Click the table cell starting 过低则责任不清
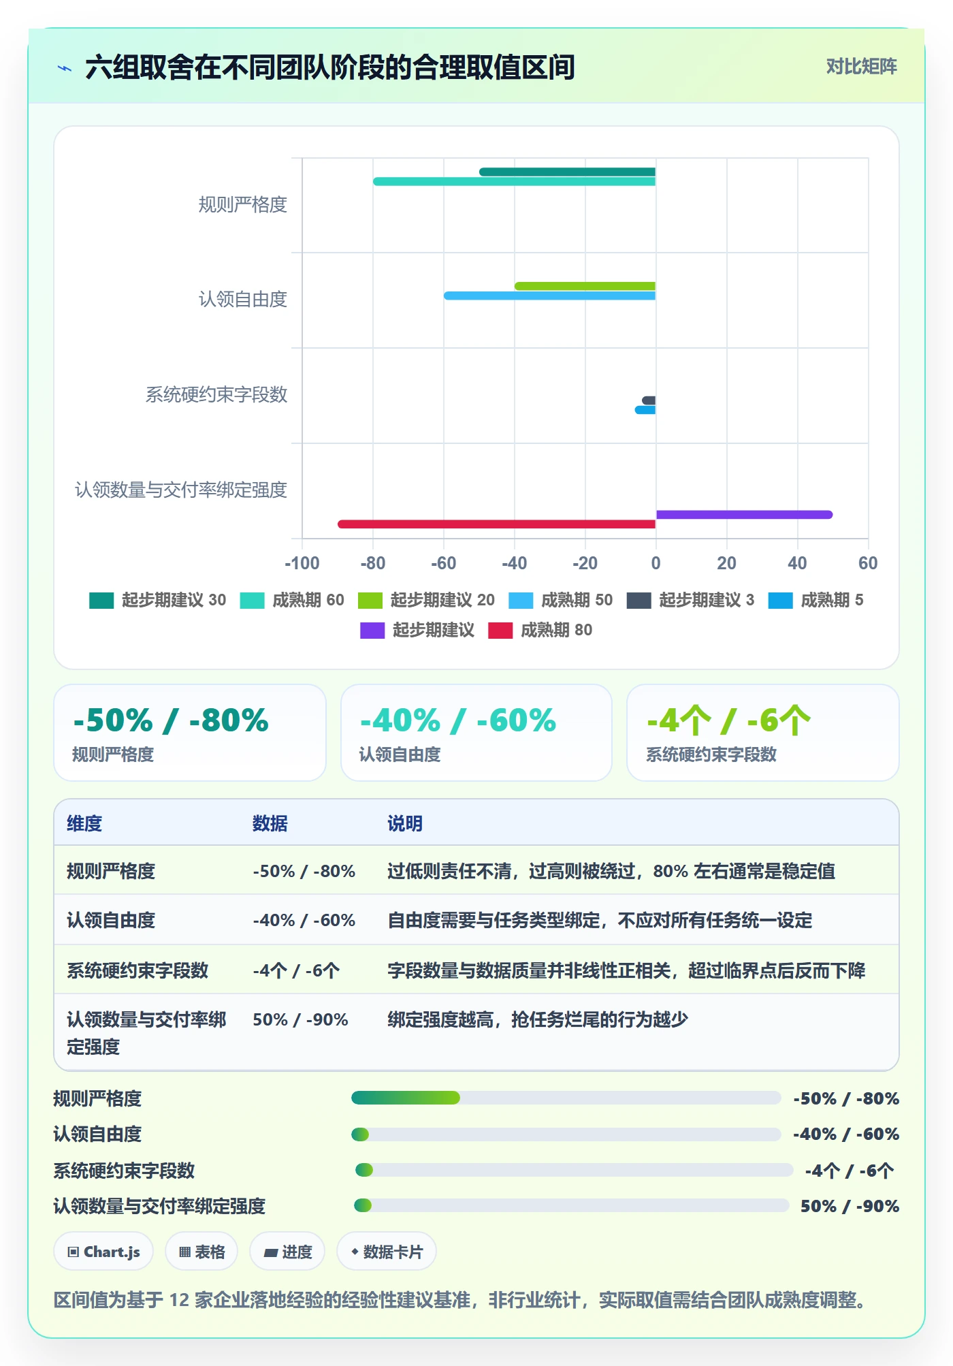 click(611, 871)
